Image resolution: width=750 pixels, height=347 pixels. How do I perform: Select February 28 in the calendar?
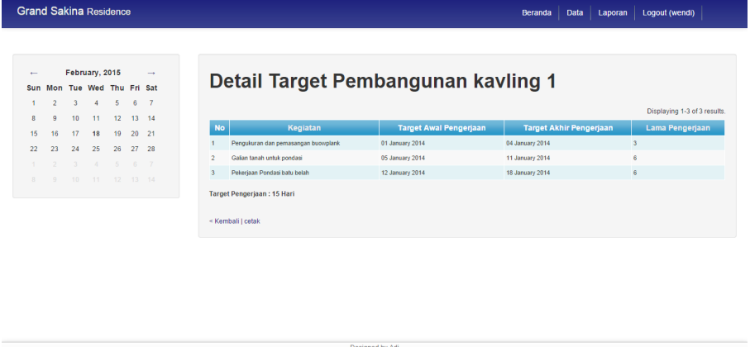pyautogui.click(x=151, y=149)
